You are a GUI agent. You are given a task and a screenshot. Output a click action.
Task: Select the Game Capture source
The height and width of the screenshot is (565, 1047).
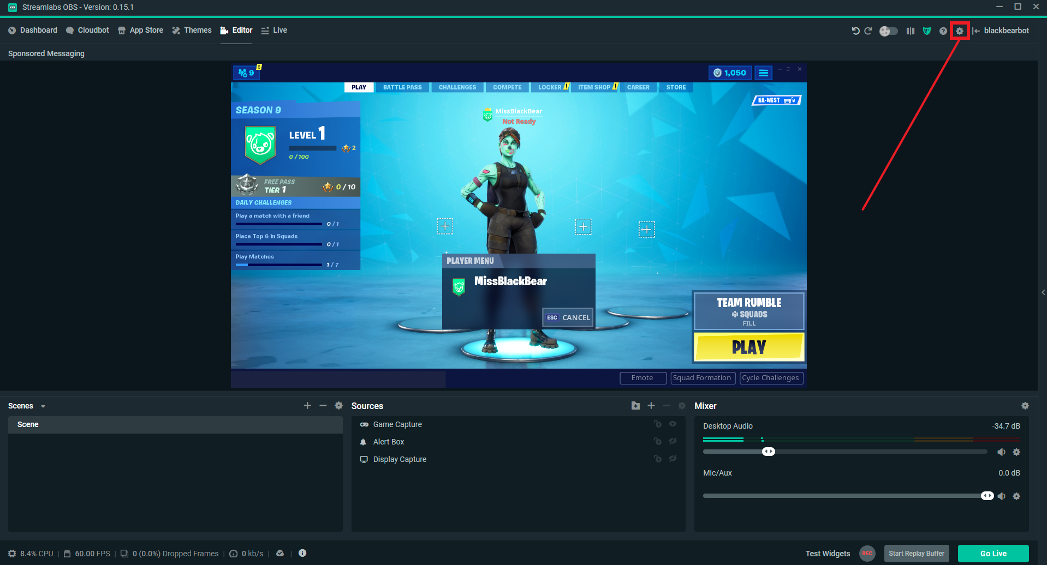519,424
